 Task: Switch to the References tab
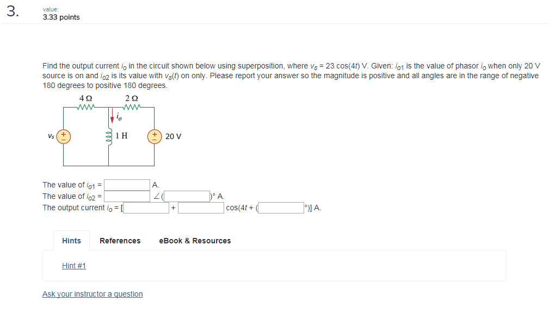(x=120, y=241)
